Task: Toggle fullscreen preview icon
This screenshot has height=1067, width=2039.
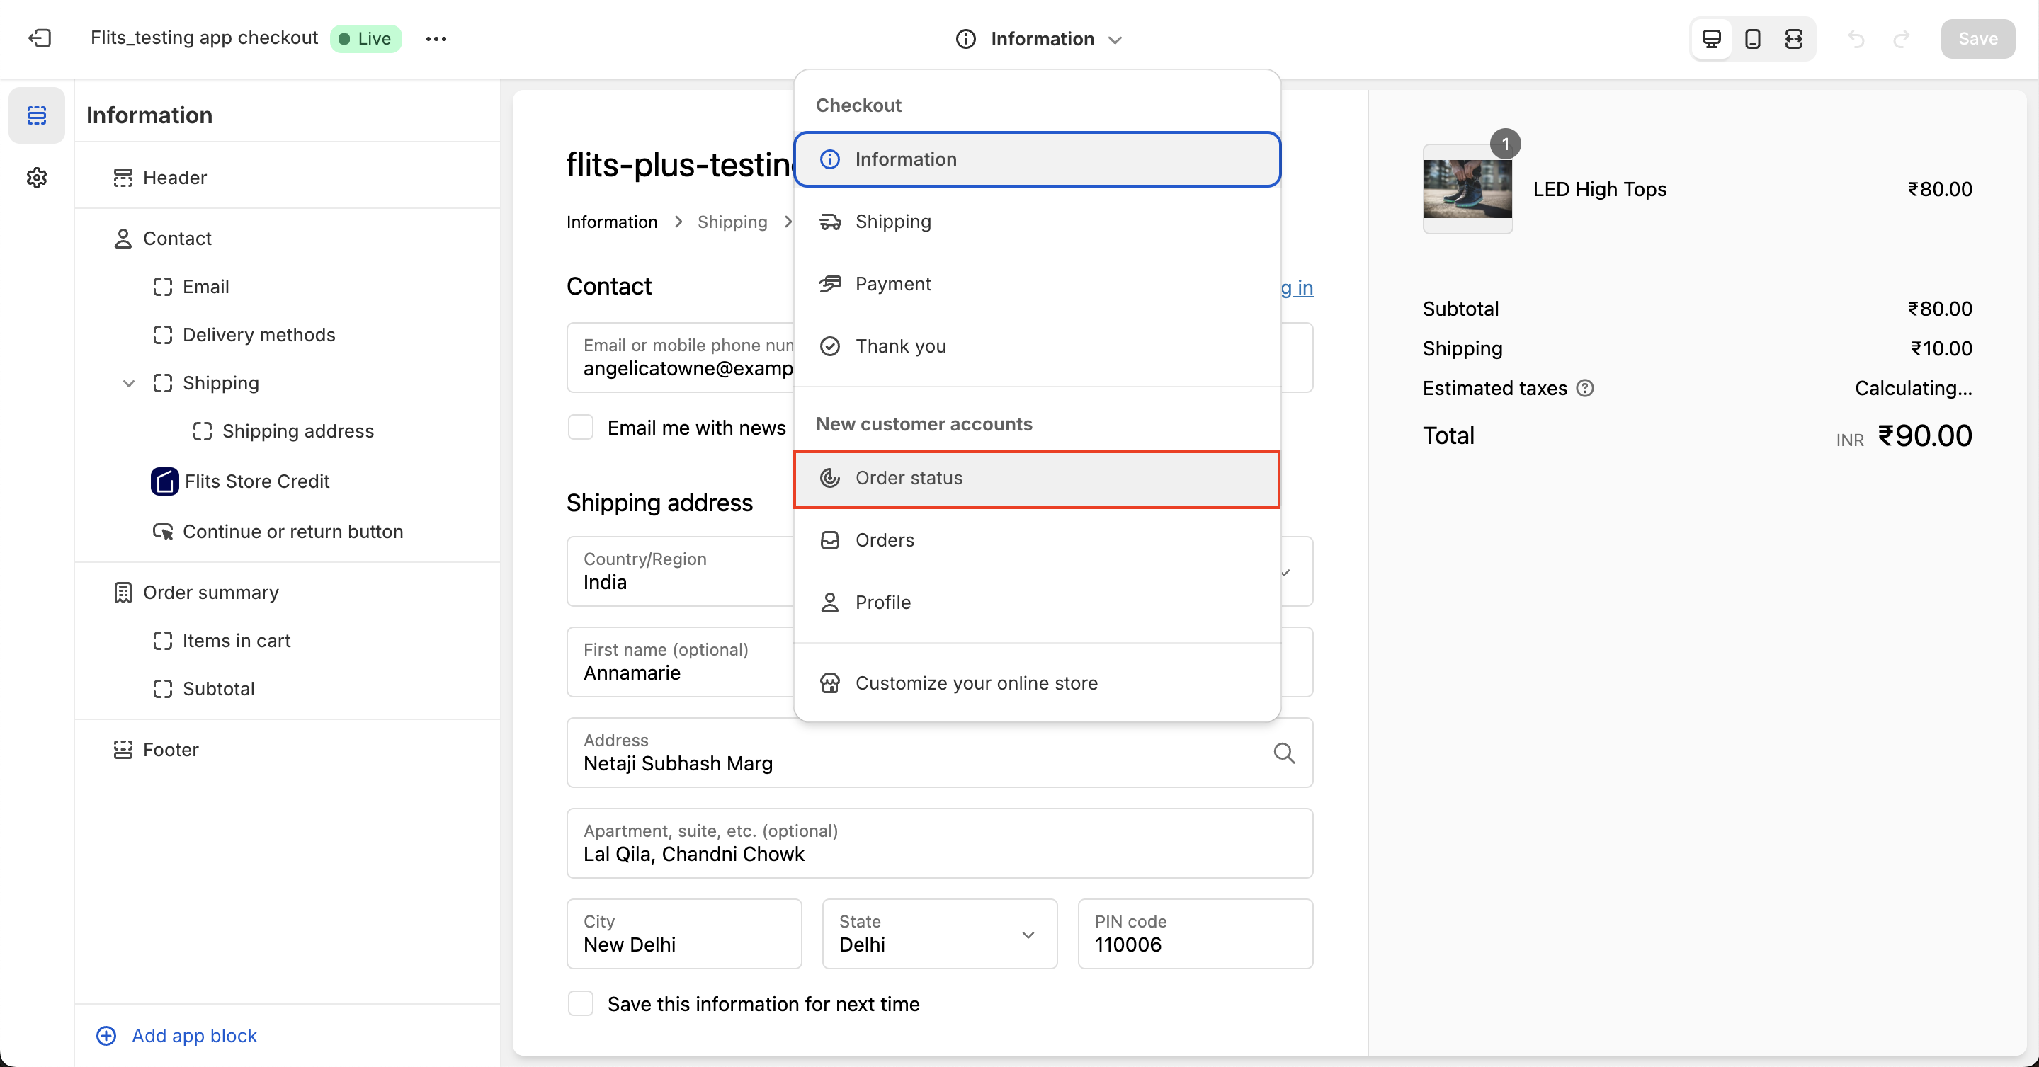Action: (x=1794, y=39)
